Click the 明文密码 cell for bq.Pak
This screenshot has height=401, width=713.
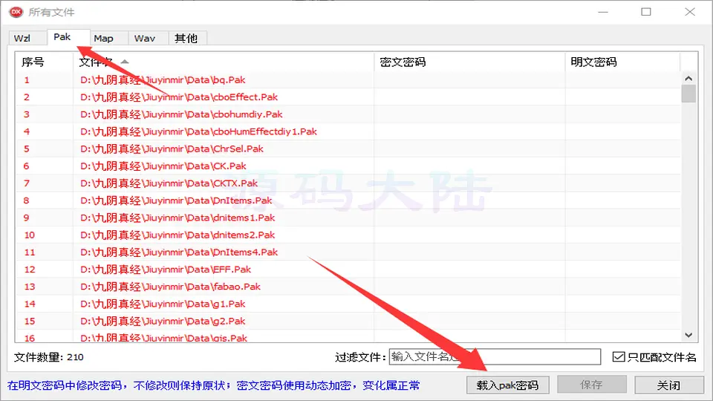point(623,80)
